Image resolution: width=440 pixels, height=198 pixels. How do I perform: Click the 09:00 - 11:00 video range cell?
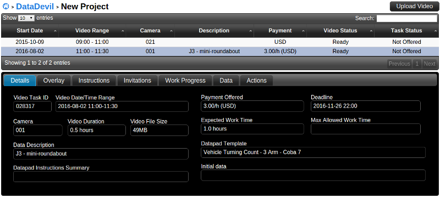pyautogui.click(x=92, y=42)
